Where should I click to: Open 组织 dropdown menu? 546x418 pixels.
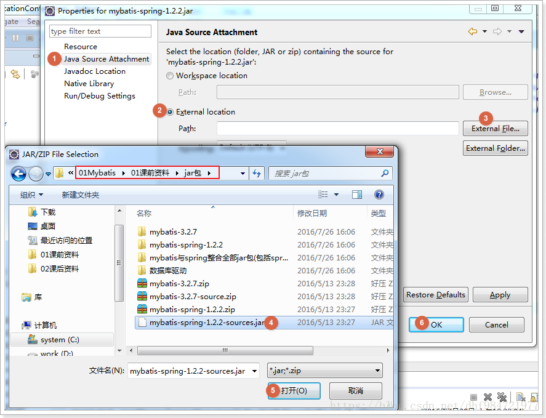point(31,195)
